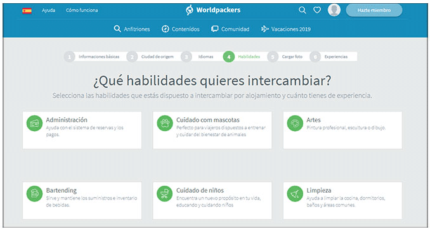The width and height of the screenshot is (430, 232).
Task: Click the Vacaciones 2019 airplane icon
Action: point(264,29)
